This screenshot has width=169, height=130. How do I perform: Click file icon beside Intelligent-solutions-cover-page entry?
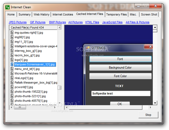click(x=12, y=46)
